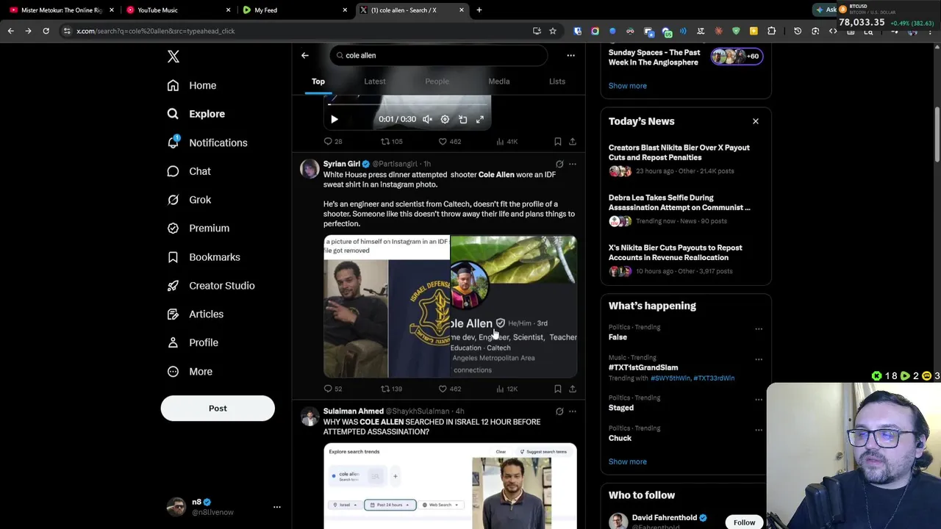Switch to the Media tab
The image size is (941, 529).
pos(499,82)
